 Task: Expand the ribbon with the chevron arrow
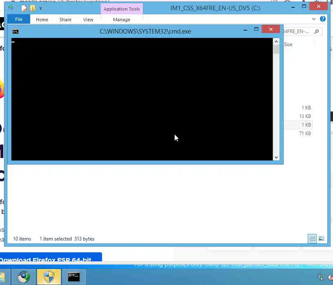point(313,19)
